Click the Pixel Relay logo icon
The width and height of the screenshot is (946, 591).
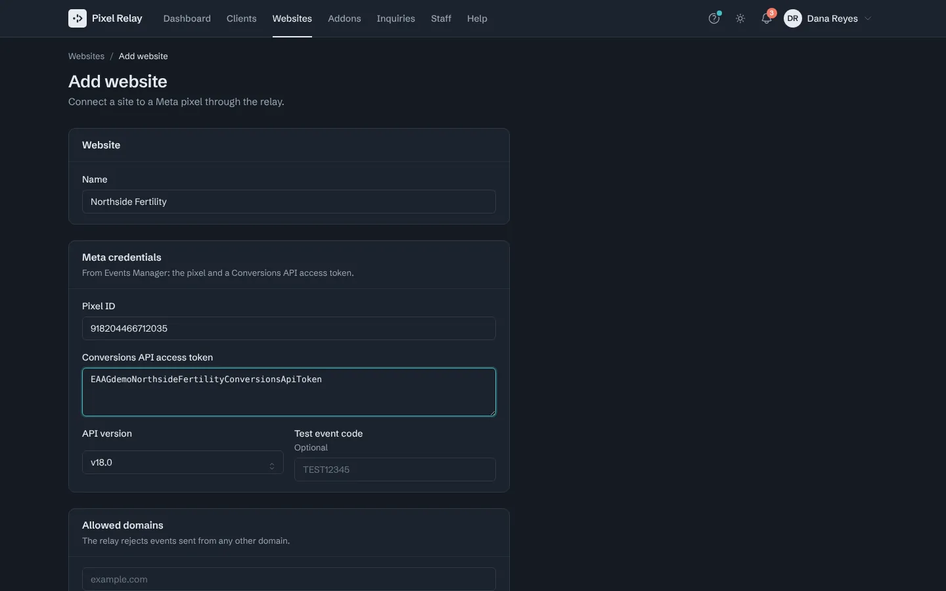click(x=78, y=18)
